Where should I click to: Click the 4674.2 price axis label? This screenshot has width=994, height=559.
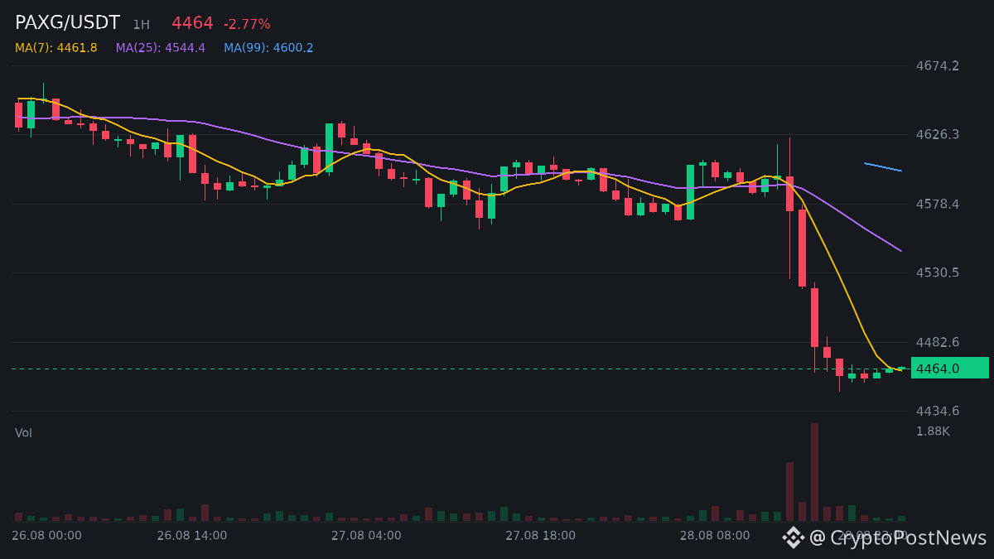(x=937, y=65)
